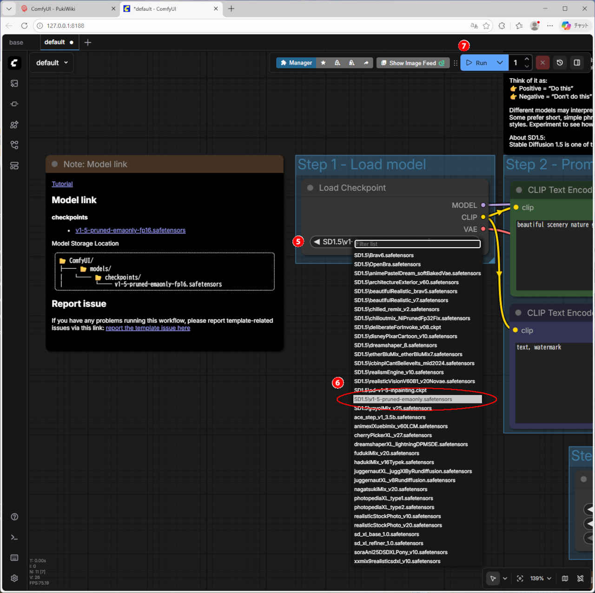Click the queue history clock icon
Screen dimensions: 595x593
[x=560, y=63]
